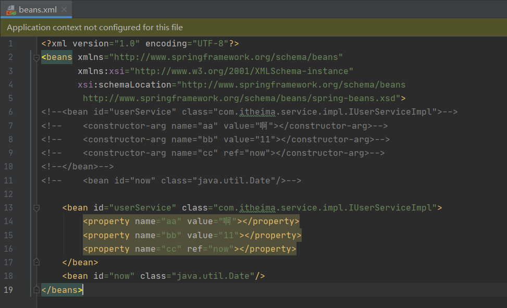
Task: Close the beans.xml tab
Action: point(64,9)
